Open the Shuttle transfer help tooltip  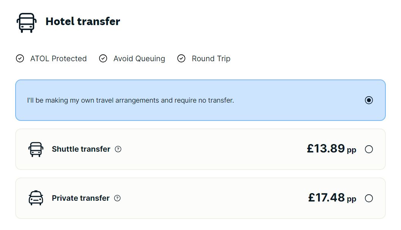pos(118,149)
